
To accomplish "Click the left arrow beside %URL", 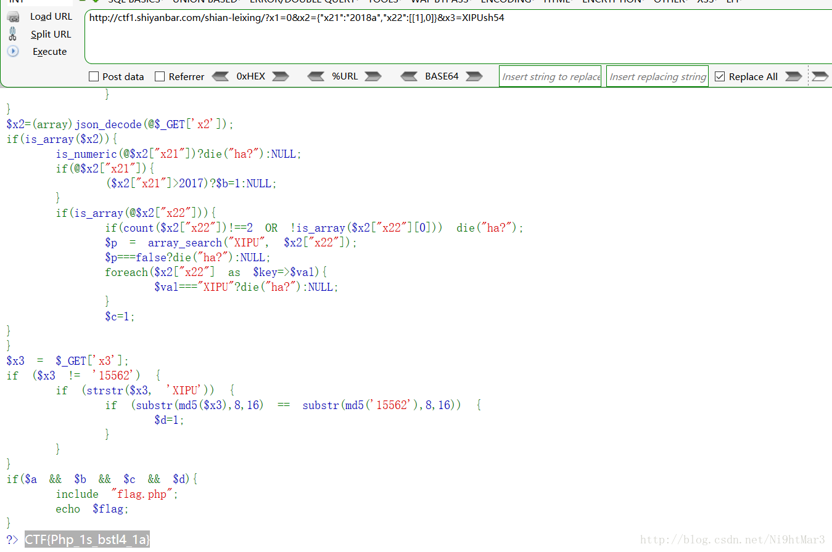I will pos(316,76).
